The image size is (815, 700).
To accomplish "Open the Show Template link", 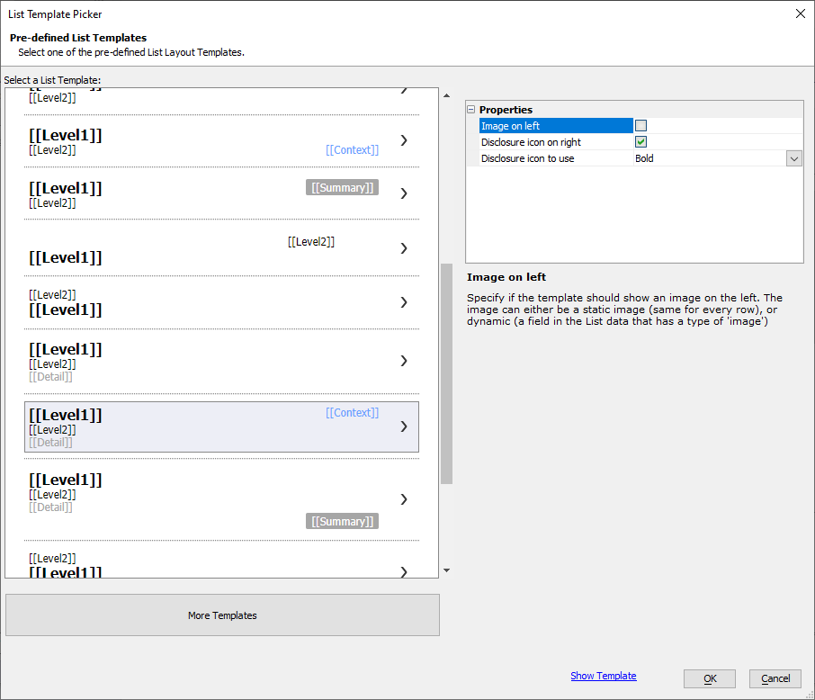I will tap(603, 676).
